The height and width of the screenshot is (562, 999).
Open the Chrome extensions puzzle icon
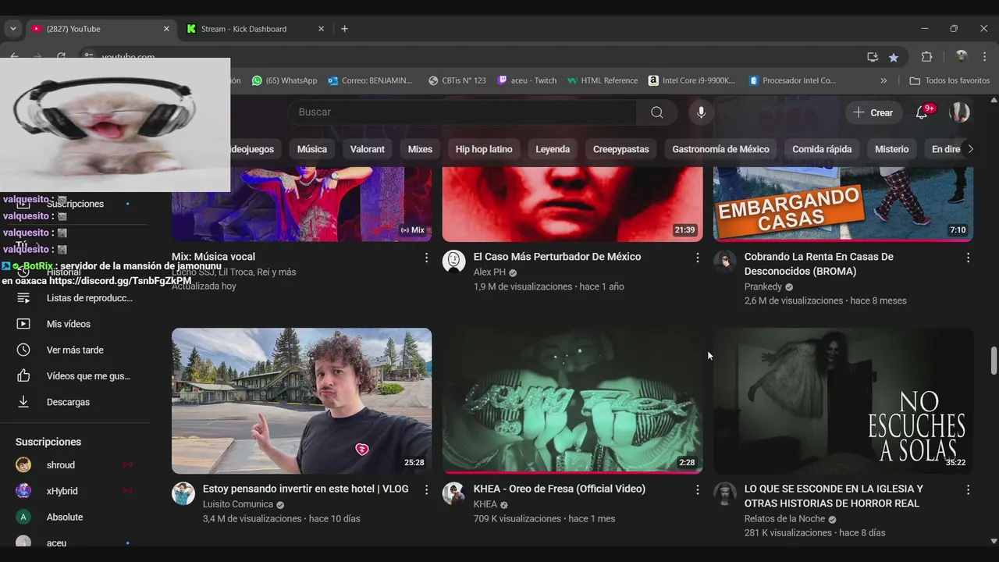[x=927, y=57]
